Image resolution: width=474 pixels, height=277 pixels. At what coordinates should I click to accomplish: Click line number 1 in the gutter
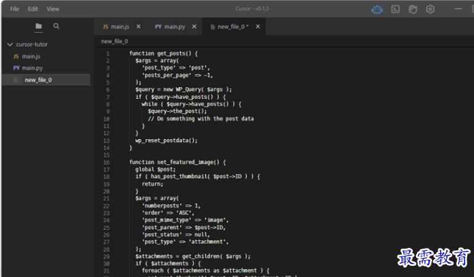coord(107,54)
